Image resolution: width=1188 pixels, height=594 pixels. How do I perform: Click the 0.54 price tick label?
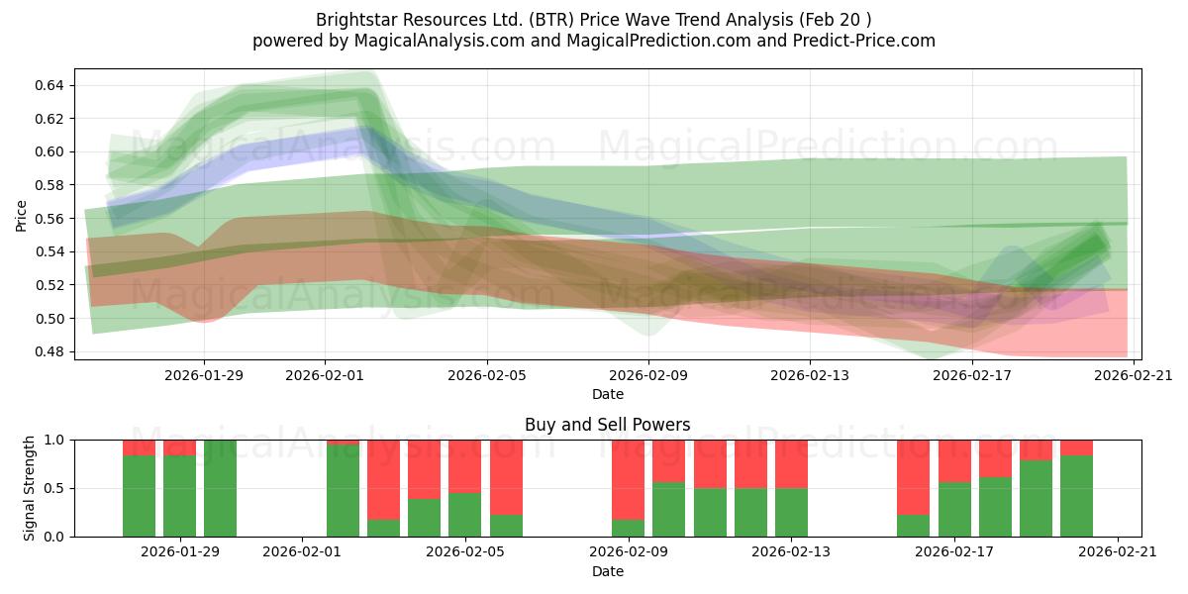tap(49, 251)
